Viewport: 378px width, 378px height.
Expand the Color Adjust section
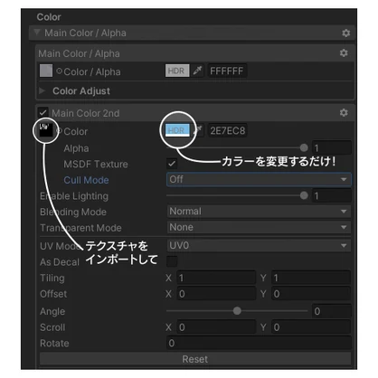[x=42, y=90]
